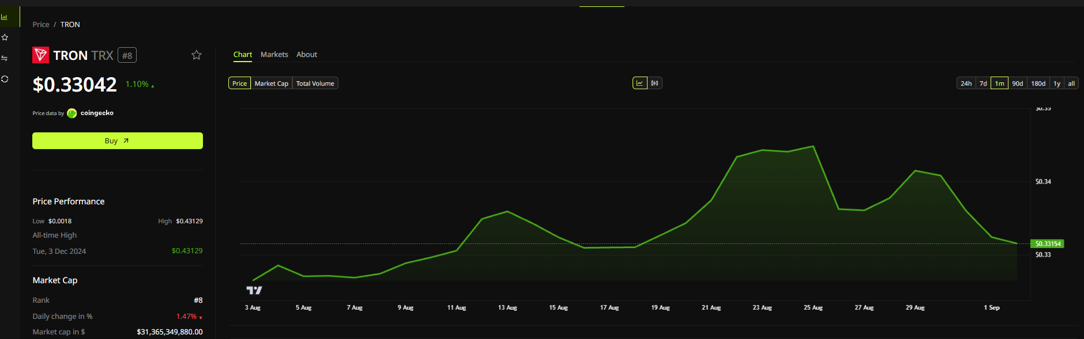This screenshot has width=1084, height=339.
Task: Set chart range to 1m
Action: (1000, 83)
